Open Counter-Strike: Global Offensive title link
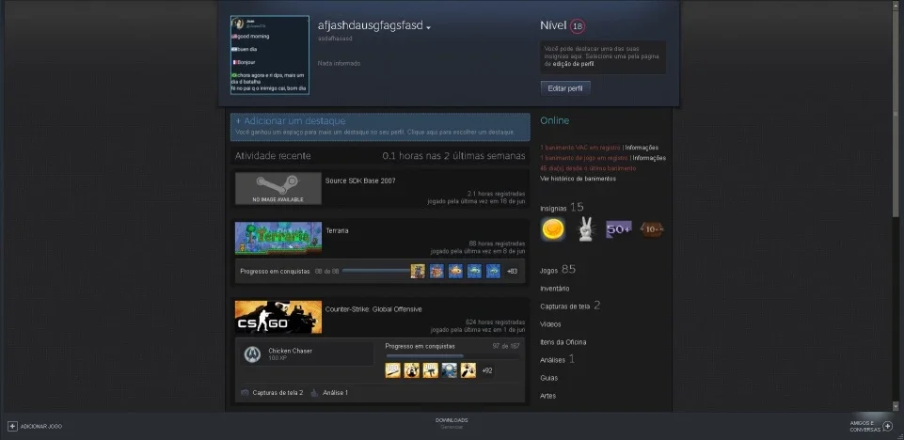 tap(373, 309)
